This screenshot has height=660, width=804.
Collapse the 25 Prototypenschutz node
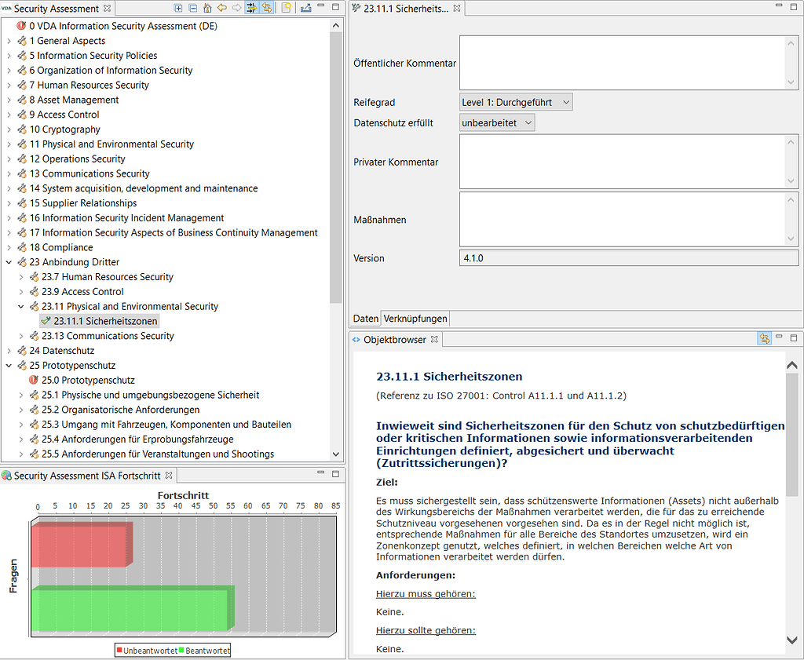9,365
